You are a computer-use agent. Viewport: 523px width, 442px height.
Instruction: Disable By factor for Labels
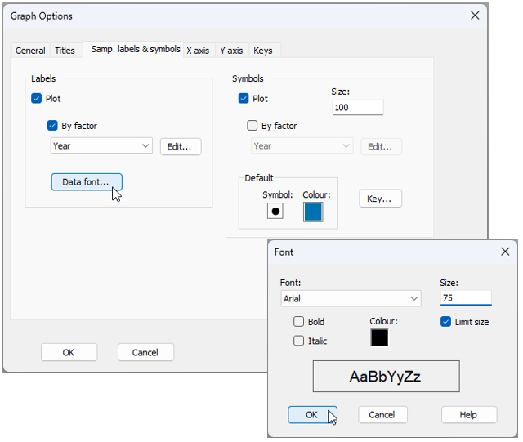[53, 126]
